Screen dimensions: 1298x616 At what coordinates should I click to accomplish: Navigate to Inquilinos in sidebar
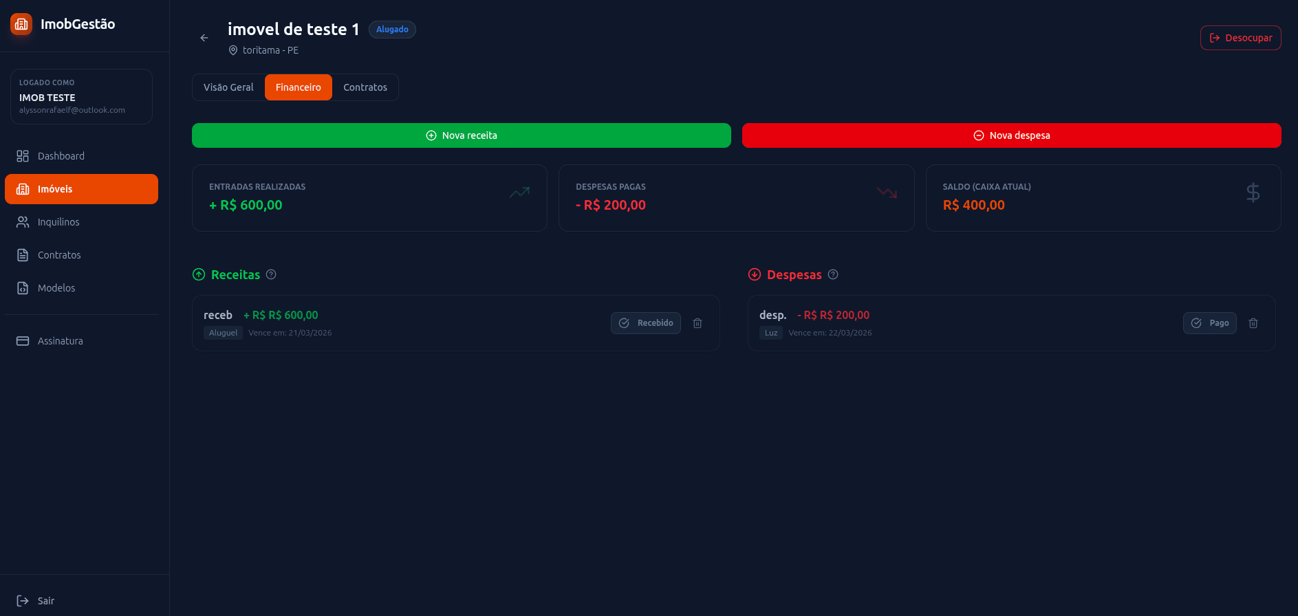click(x=58, y=222)
